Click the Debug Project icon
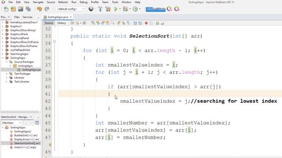This screenshot has width=282, height=158. 125,9
